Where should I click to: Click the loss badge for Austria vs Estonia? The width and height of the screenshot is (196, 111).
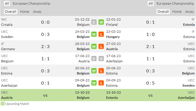click(x=101, y=46)
